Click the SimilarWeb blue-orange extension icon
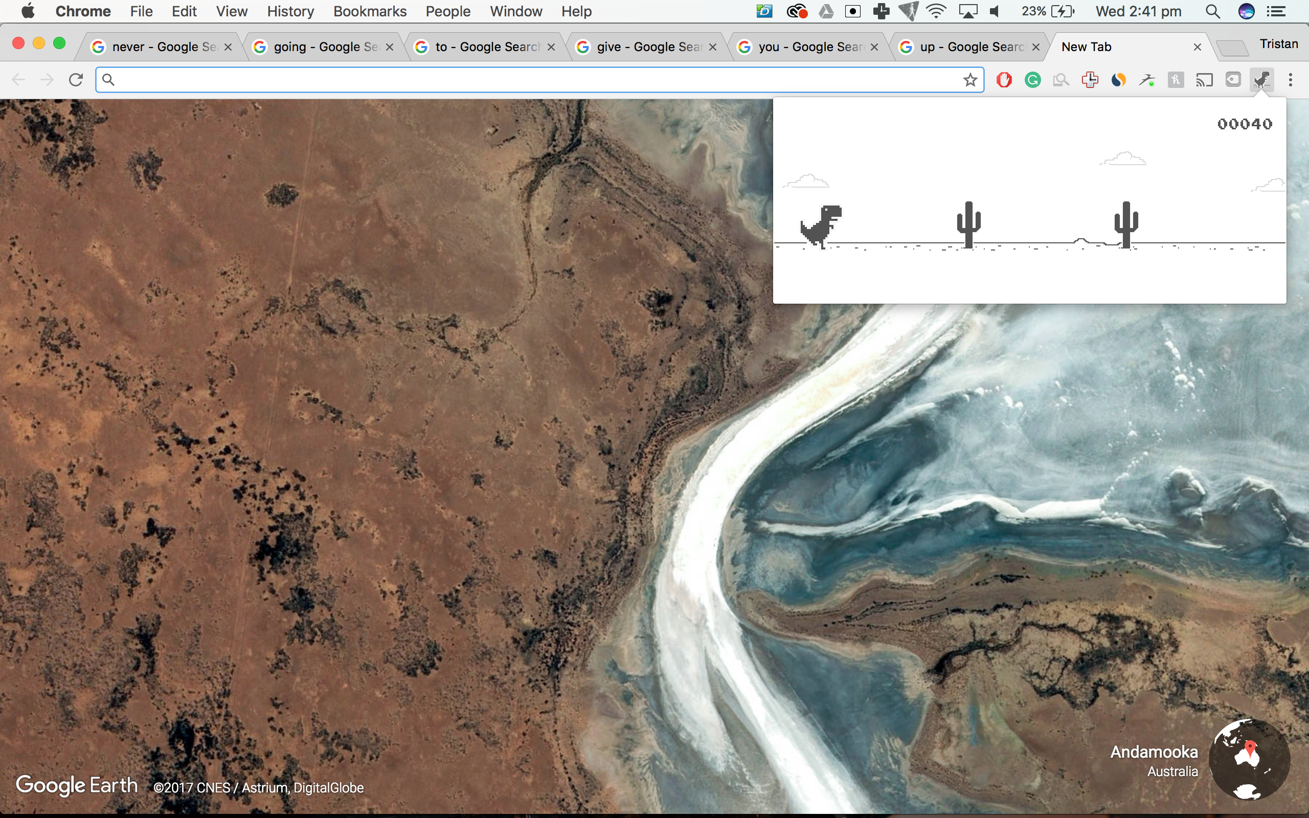This screenshot has height=818, width=1309. click(x=1118, y=80)
